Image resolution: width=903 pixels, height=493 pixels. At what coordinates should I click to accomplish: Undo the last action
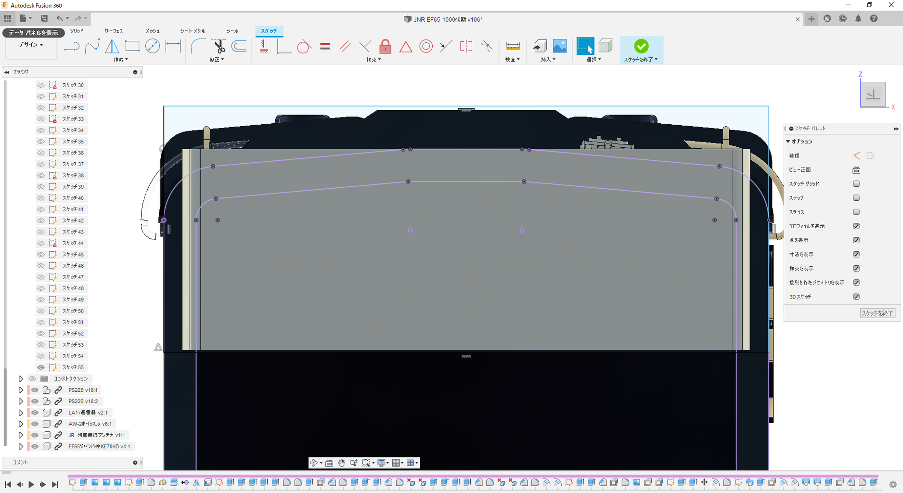tap(59, 19)
